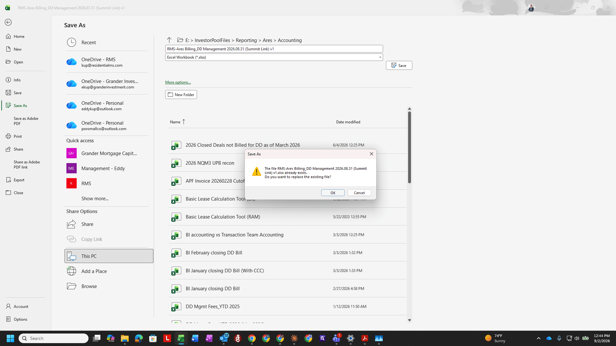Click the back arrow in backstage view
616x346 pixels.
[x=8, y=22]
